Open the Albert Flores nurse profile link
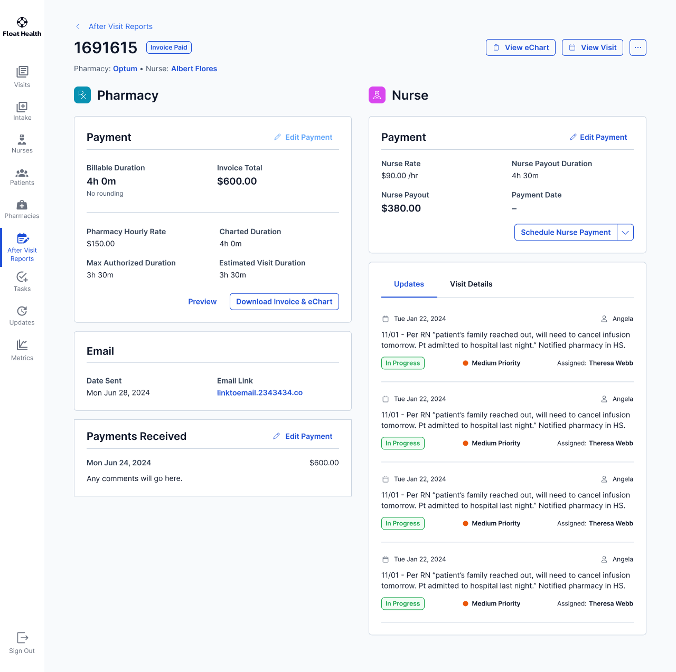Image resolution: width=676 pixels, height=672 pixels. coord(194,69)
